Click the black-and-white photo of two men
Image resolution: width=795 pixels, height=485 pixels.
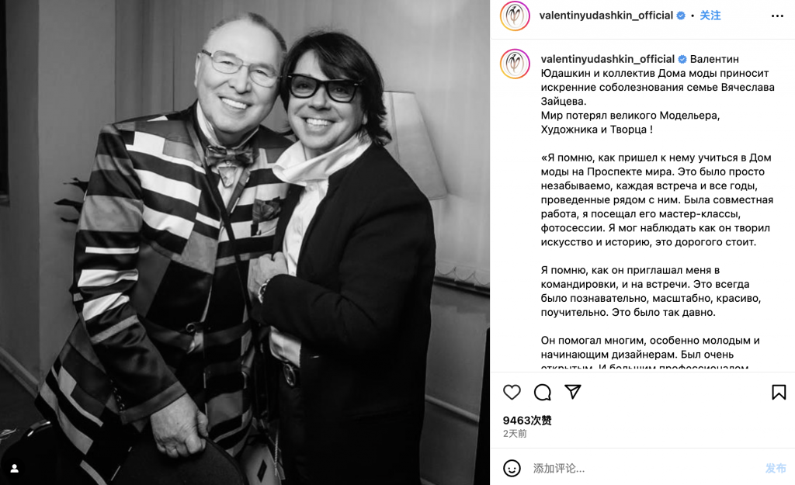(245, 242)
